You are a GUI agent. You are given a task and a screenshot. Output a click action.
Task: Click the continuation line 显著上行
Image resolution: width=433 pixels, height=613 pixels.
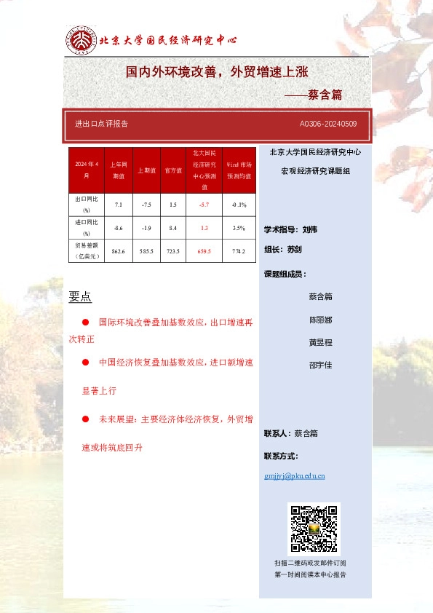99,390
